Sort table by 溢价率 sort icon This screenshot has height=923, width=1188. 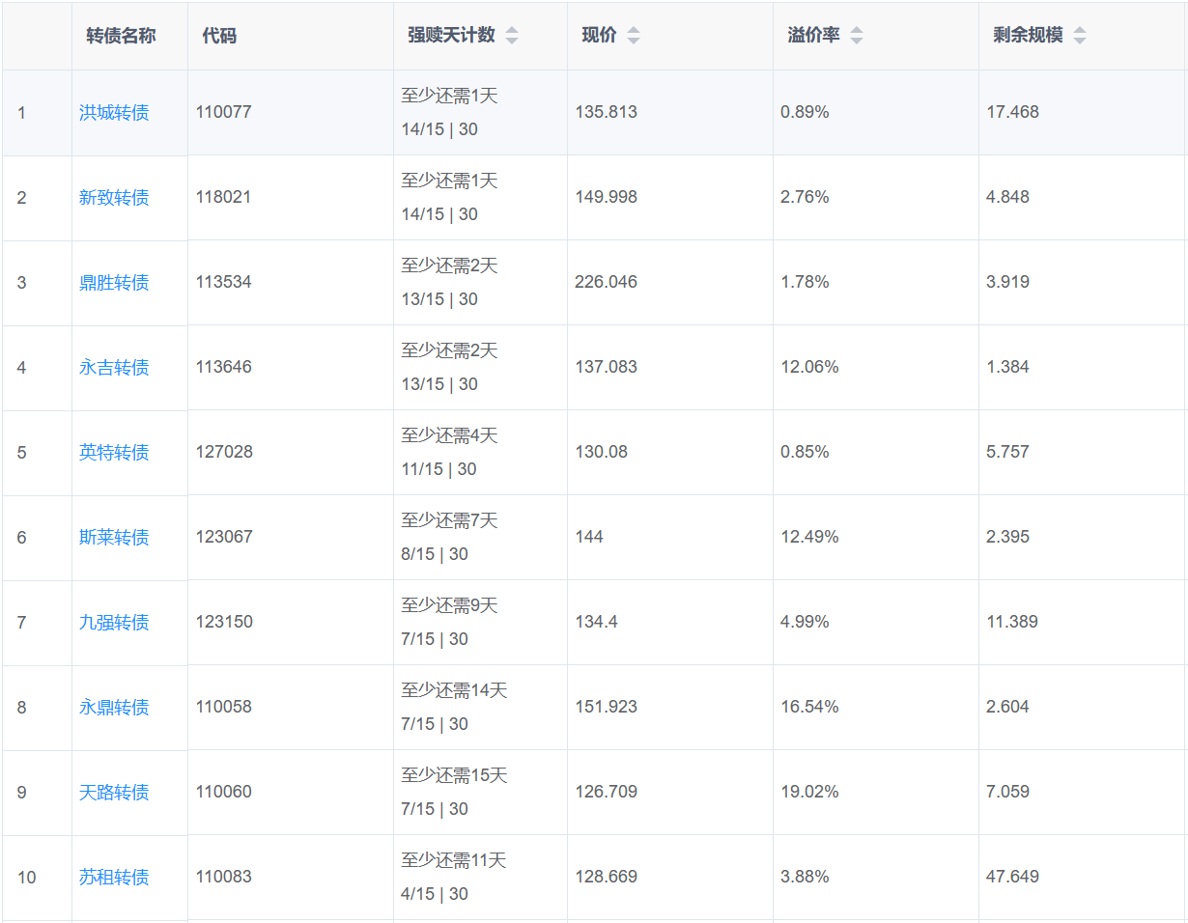pyautogui.click(x=857, y=36)
